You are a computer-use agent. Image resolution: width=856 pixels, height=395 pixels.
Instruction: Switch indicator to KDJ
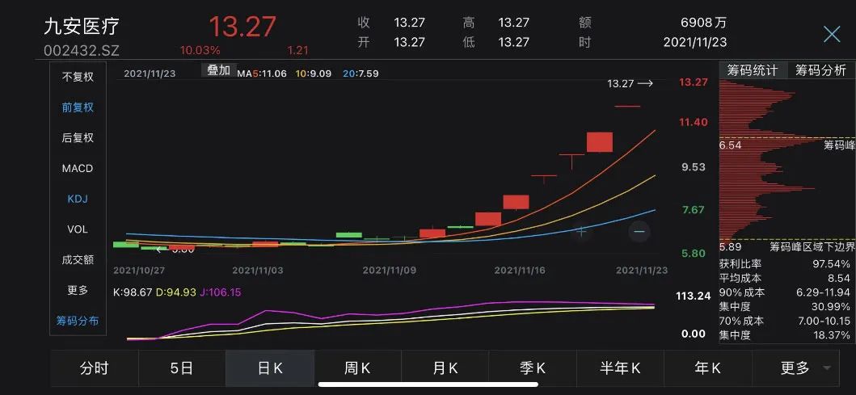pyautogui.click(x=78, y=200)
